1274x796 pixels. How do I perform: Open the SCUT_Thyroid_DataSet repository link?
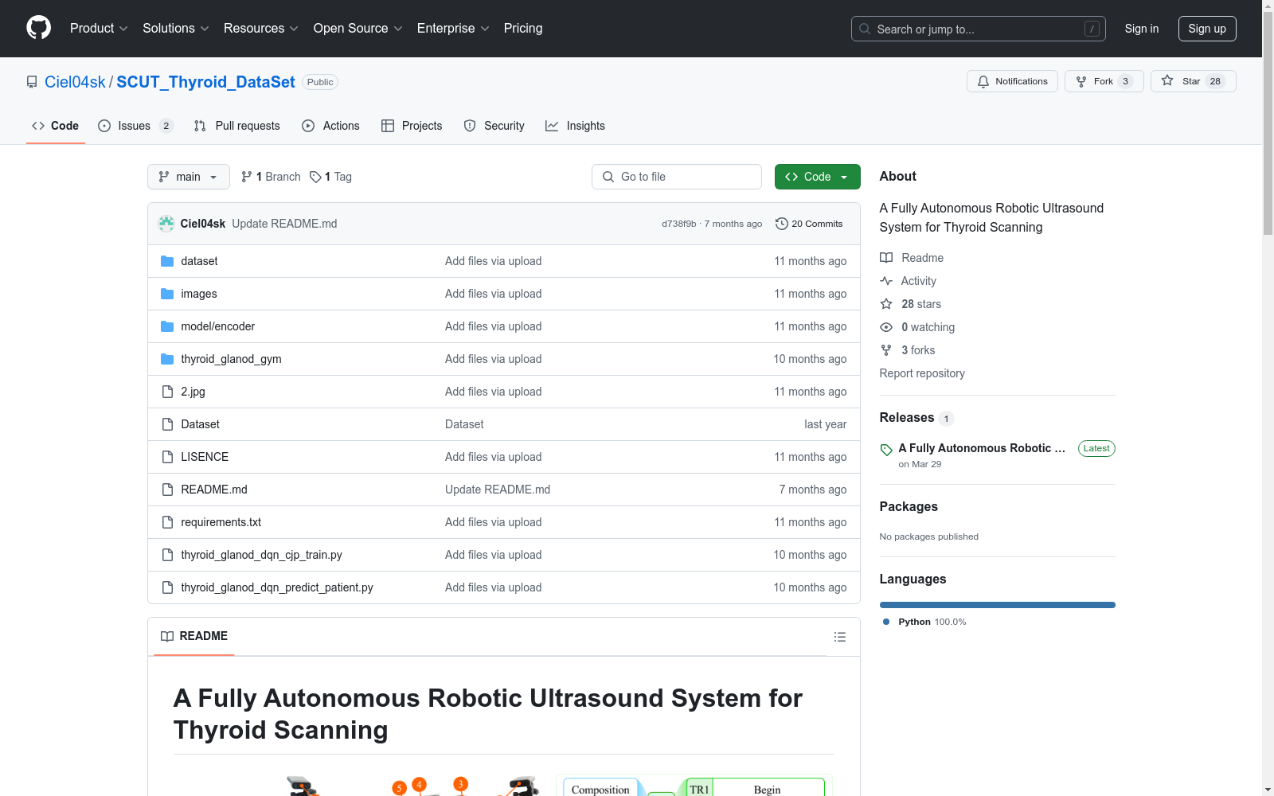[x=205, y=82]
